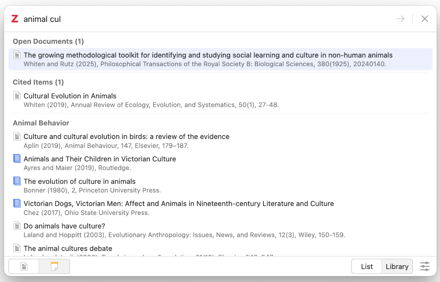The image size is (440, 282).
Task: Open the citation settings sliders icon
Action: tap(425, 266)
